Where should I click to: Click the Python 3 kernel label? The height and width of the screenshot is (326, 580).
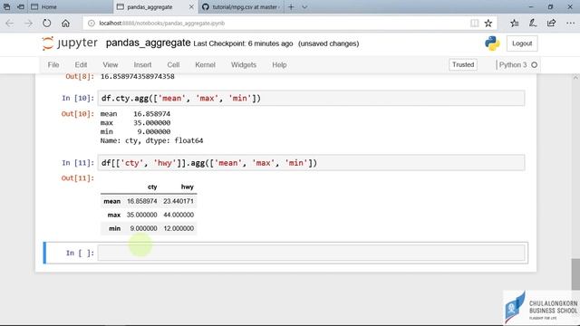pos(513,65)
